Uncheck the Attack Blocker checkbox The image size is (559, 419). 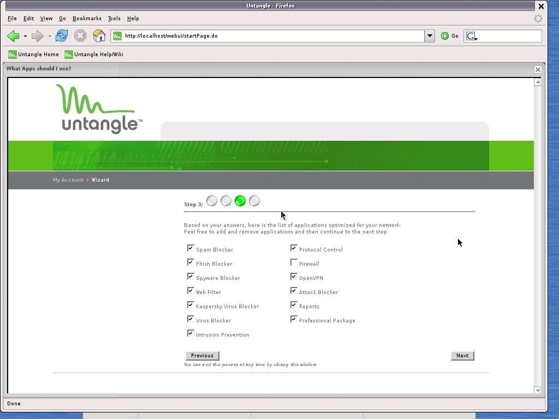tap(294, 291)
